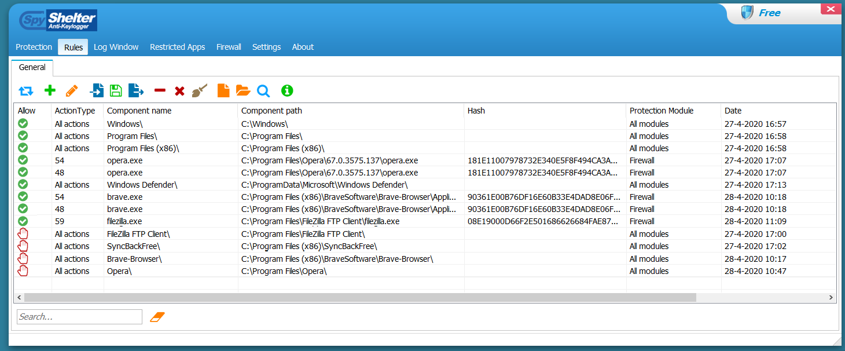Screen dimensions: 845x351
Task: Toggle deny hand icon for Opera\ rule
Action: point(23,270)
